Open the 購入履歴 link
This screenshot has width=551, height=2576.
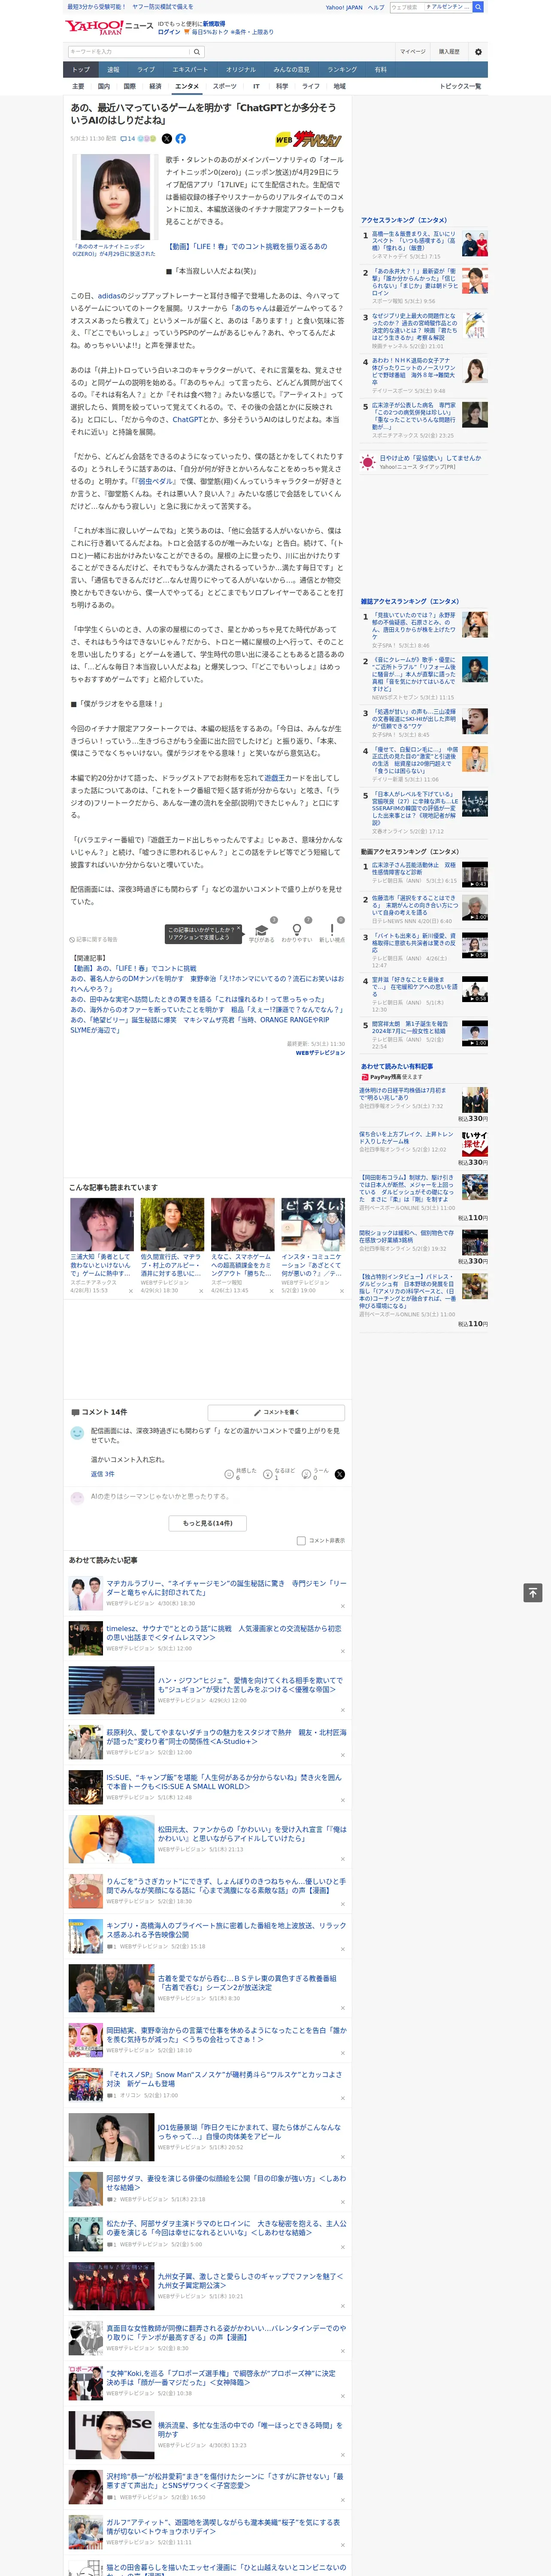click(449, 52)
